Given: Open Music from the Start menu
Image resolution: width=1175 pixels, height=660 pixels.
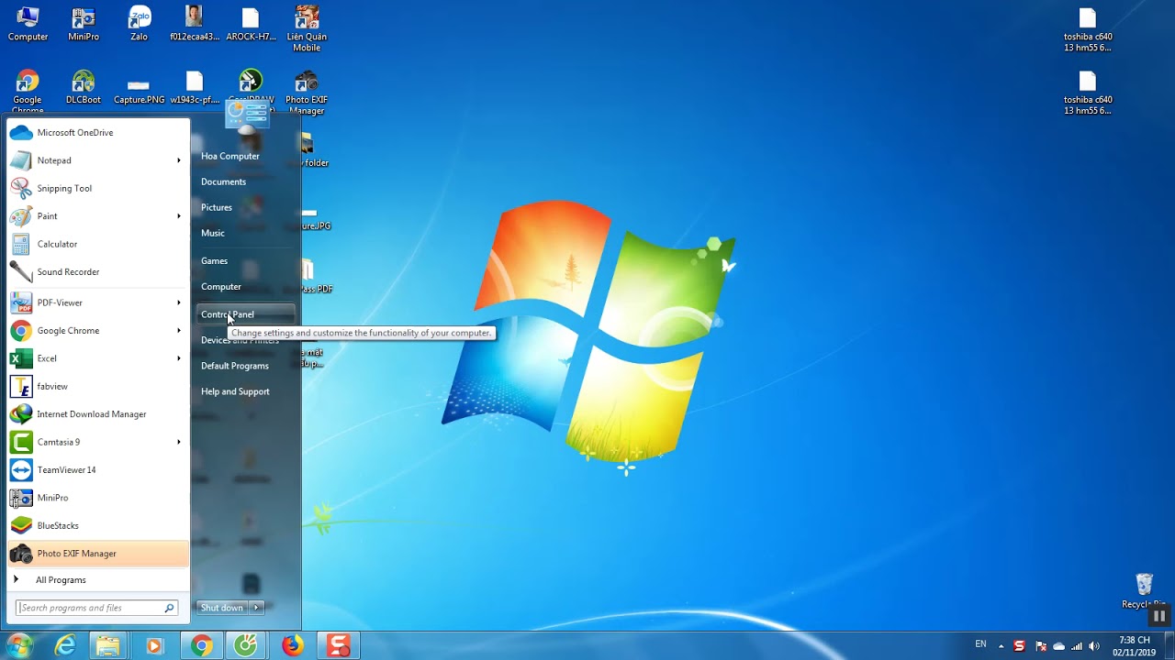Looking at the screenshot, I should pos(213,234).
